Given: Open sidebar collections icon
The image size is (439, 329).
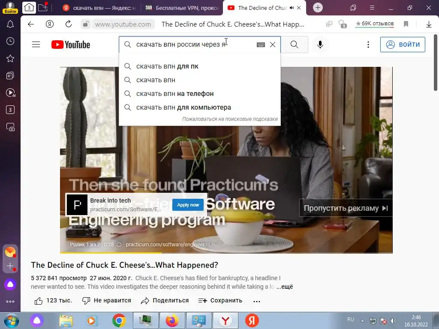Looking at the screenshot, I should 10,75.
